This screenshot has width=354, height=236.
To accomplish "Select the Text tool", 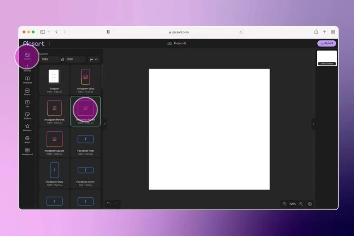I will pos(27,103).
